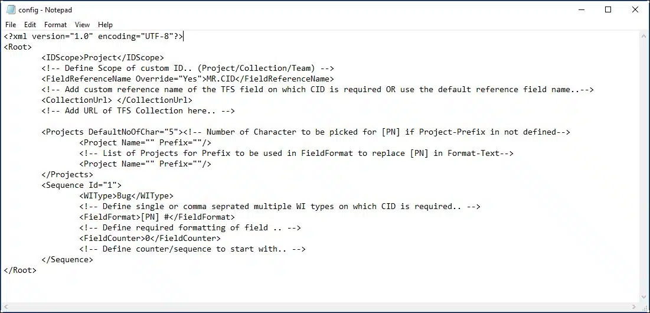Click the vertical scrollbar track

[x=643, y=165]
